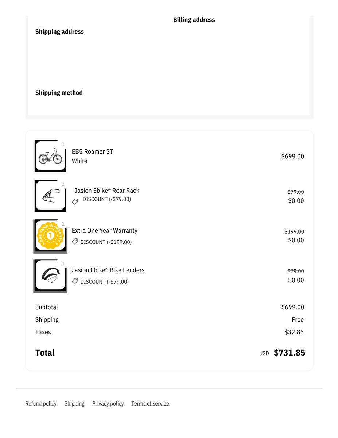The image size is (338, 438).
Task: Click the EB5 Roamer ST bike thumbnail
Action: (50, 157)
